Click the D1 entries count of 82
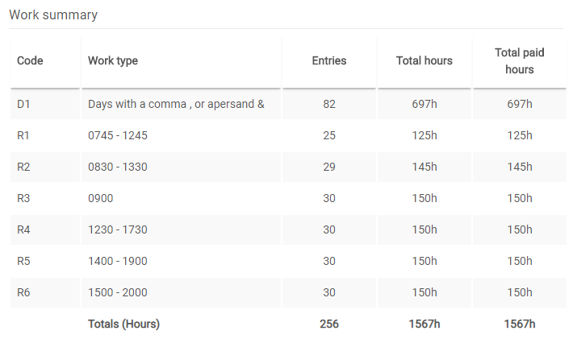 328,104
